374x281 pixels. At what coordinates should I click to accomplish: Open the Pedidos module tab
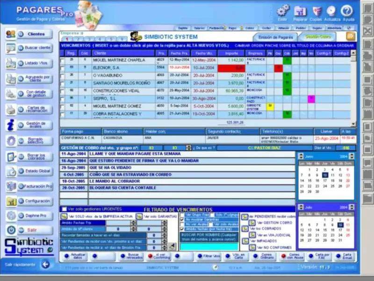301,28
